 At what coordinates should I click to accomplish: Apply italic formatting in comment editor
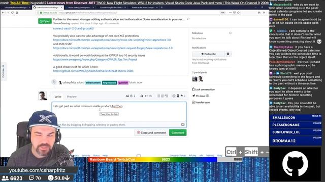click(135, 96)
